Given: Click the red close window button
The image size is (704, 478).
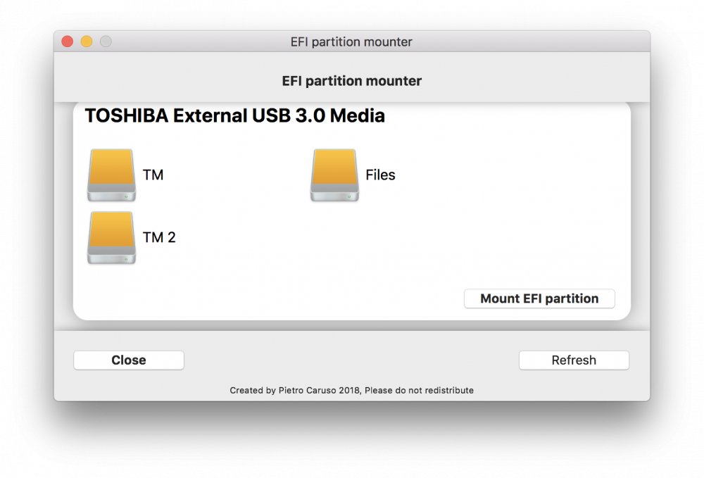Looking at the screenshot, I should [68, 42].
